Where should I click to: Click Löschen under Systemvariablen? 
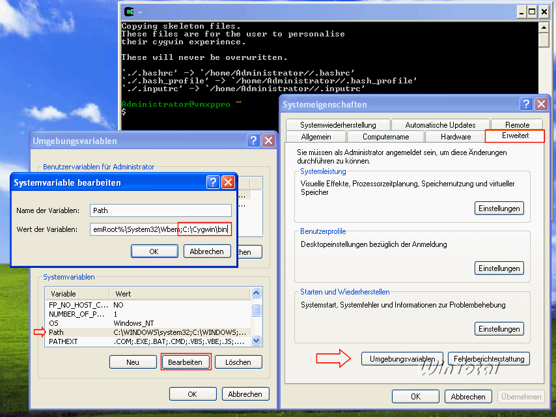(238, 362)
